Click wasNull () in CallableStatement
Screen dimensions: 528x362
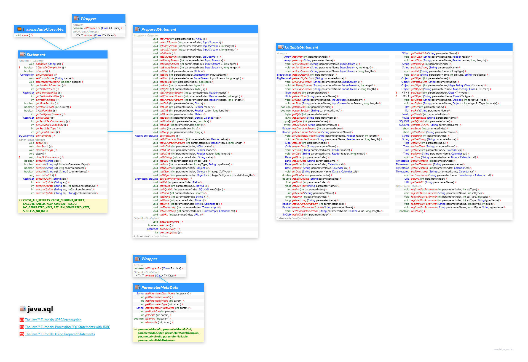[417, 211]
